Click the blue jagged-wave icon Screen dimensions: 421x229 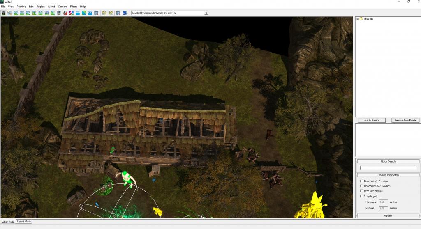click(x=90, y=13)
